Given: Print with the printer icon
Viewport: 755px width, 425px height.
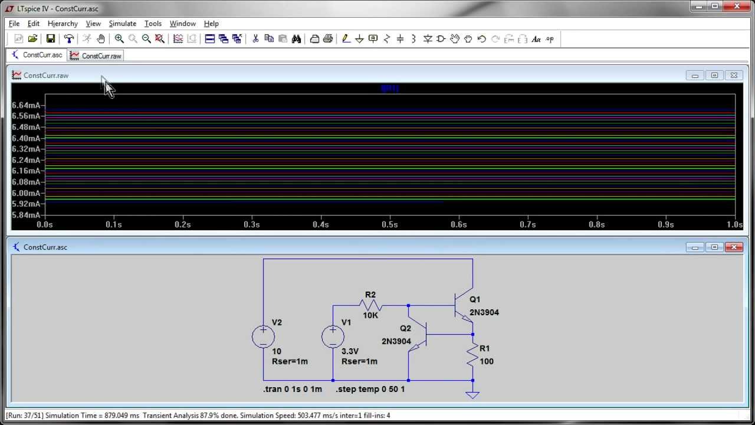Looking at the screenshot, I should coord(328,39).
